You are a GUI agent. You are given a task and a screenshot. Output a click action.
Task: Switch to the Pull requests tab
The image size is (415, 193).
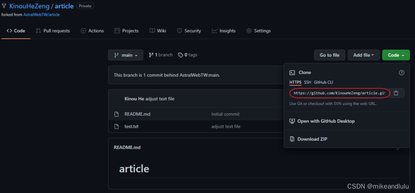pos(53,31)
